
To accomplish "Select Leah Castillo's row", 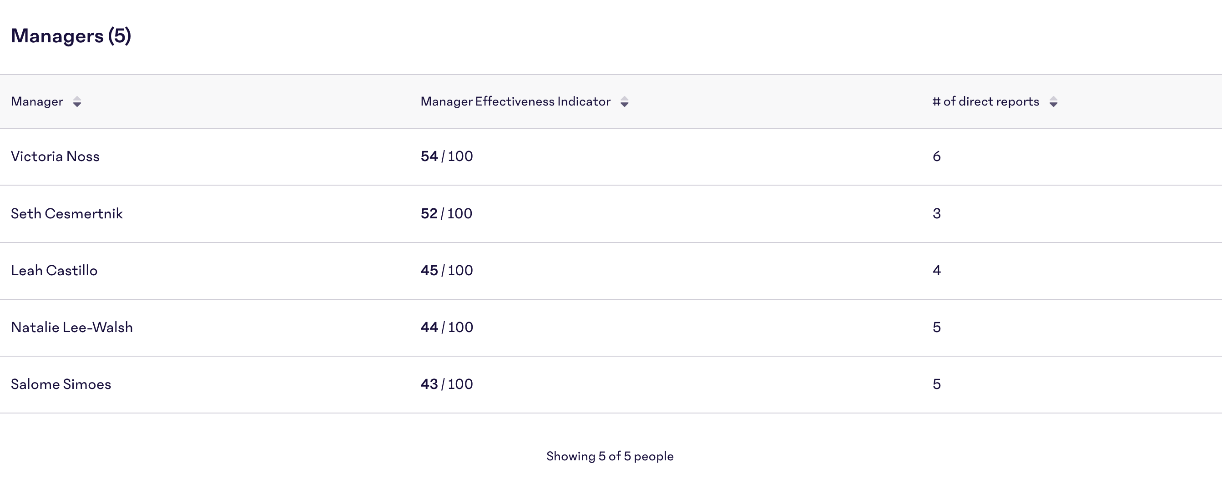I will click(x=55, y=270).
